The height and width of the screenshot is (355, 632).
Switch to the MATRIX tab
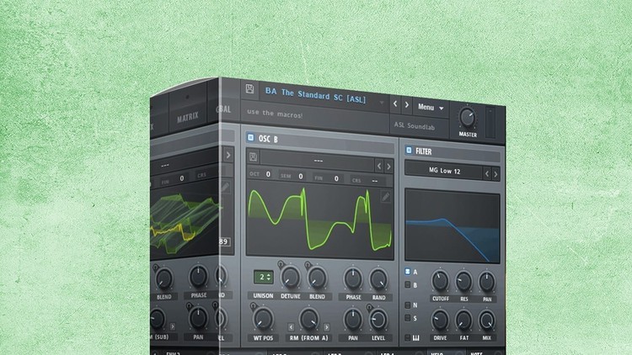(x=187, y=117)
